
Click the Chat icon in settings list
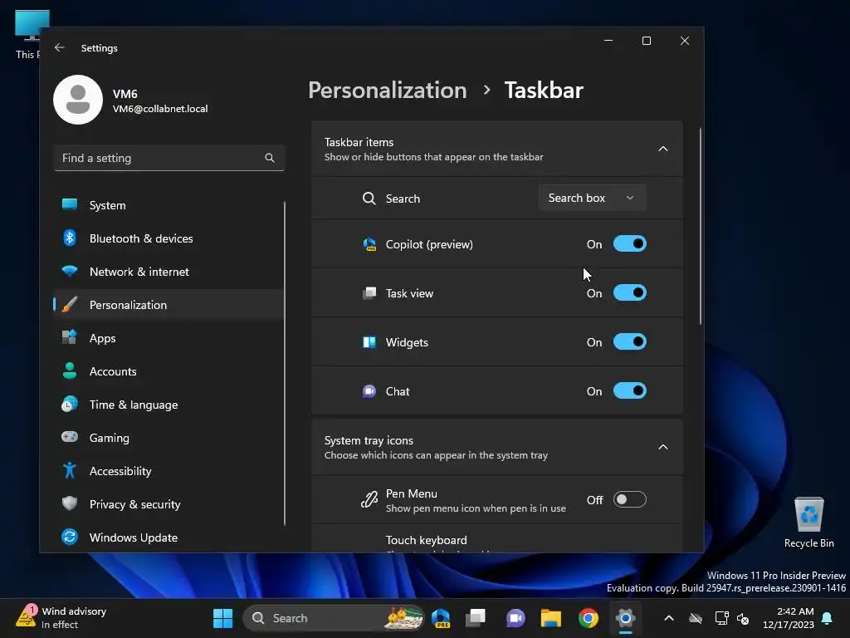[369, 391]
